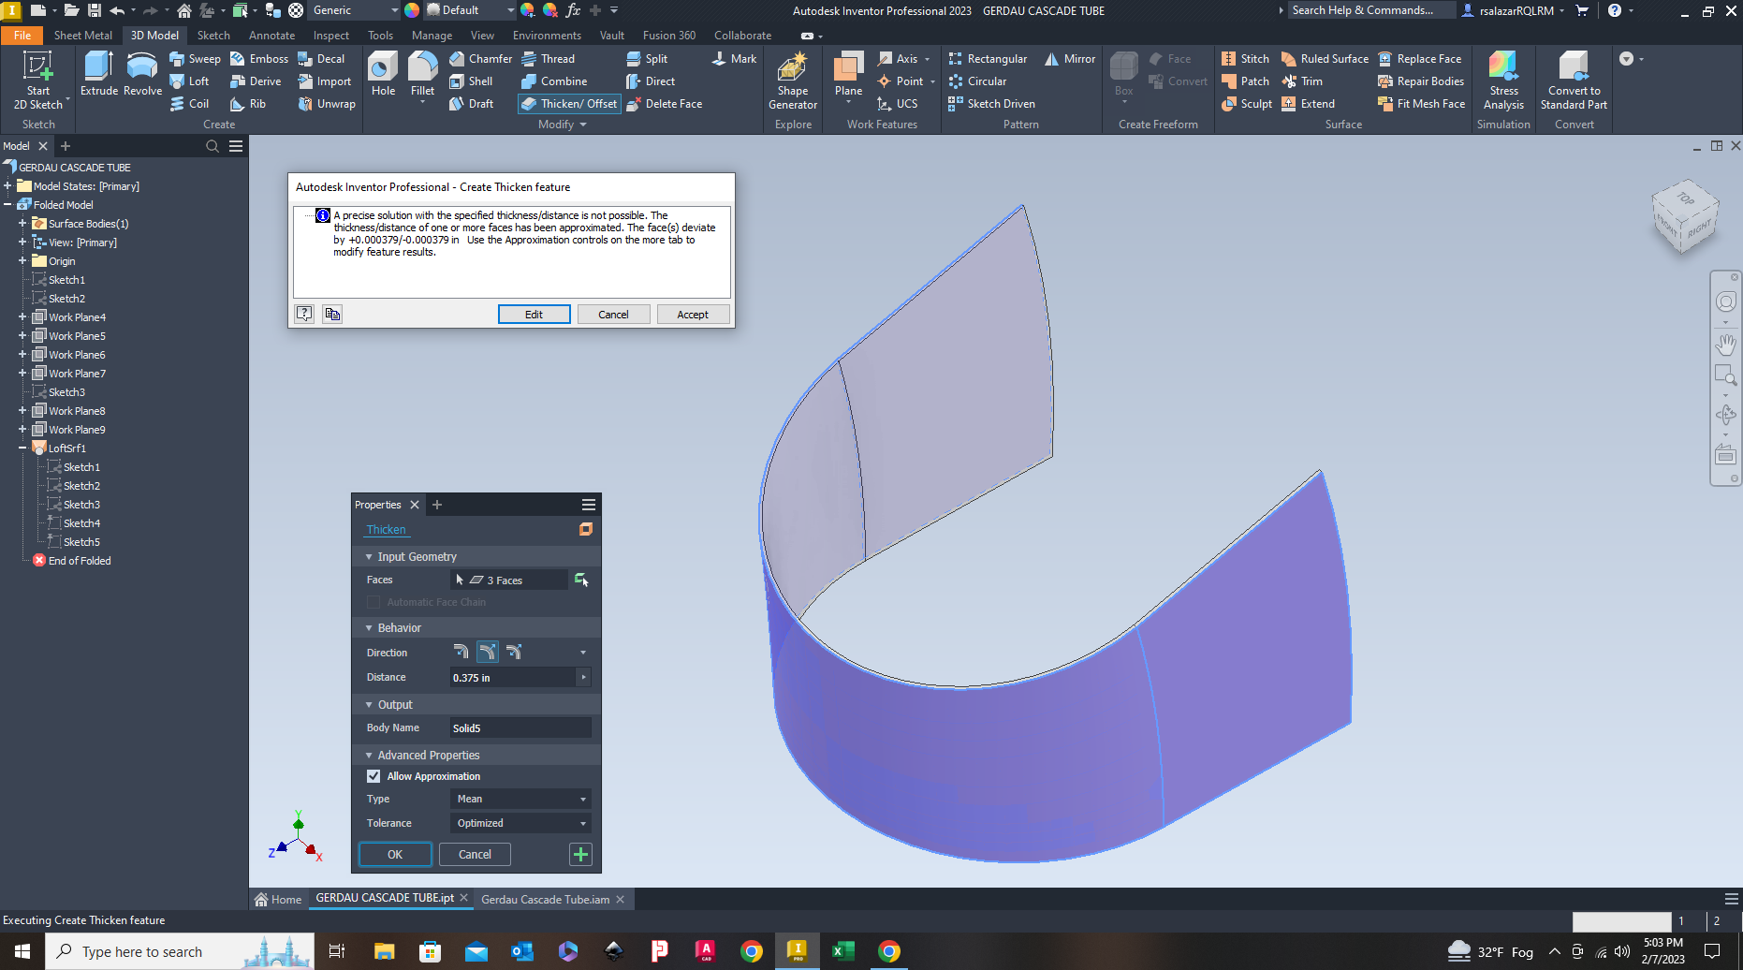Click Edit in the Create Thicken dialog
Screen dimensions: 1743x970
point(534,315)
